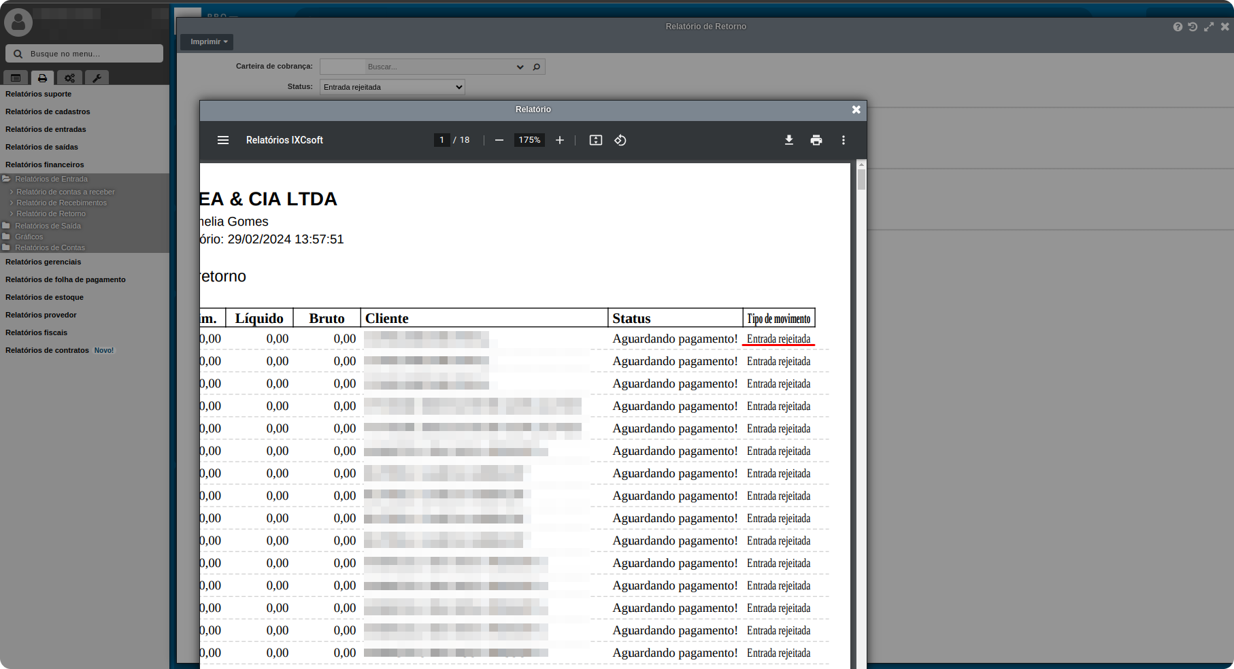Open Relatórios gerenciais menu
Image resolution: width=1234 pixels, height=669 pixels.
43,262
